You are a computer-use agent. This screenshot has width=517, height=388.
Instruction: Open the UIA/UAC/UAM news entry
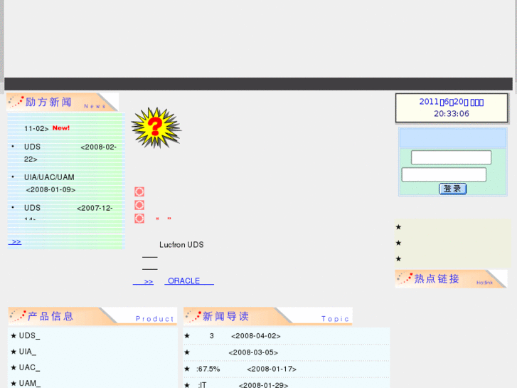50,183
